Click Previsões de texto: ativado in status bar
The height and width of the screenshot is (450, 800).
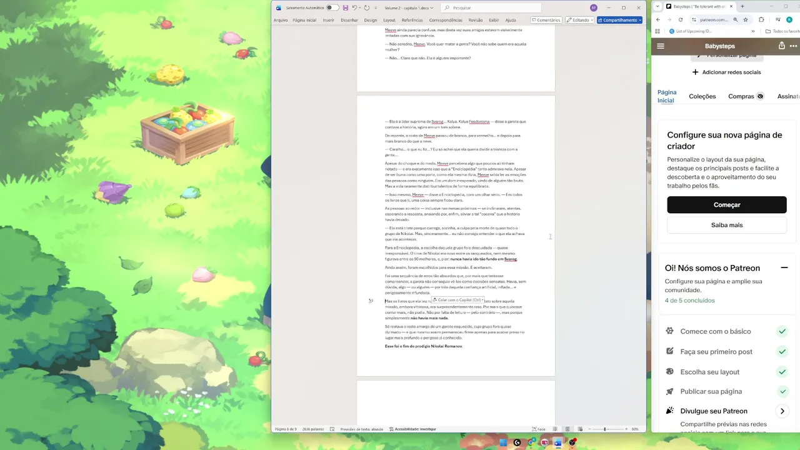[361, 429]
